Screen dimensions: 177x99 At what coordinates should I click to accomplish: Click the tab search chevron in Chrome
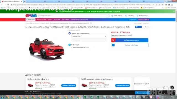[x=165, y=2]
